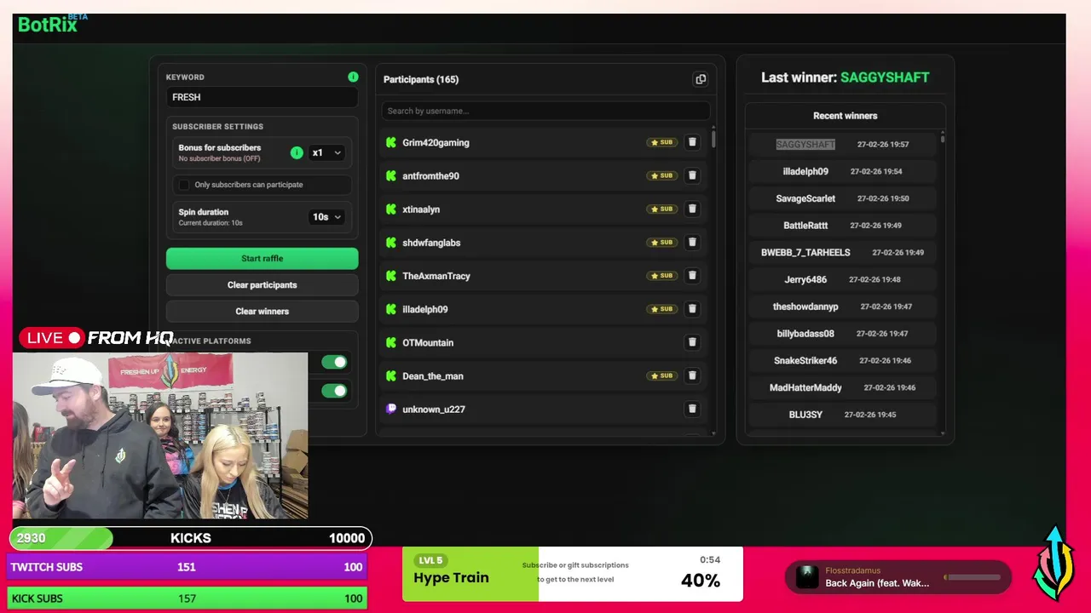Click SUB badge next to shdwfanglabs
The width and height of the screenshot is (1091, 613).
tap(661, 242)
